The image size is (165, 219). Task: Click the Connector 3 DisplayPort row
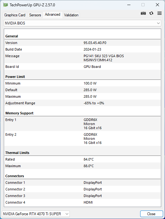coord(82,196)
